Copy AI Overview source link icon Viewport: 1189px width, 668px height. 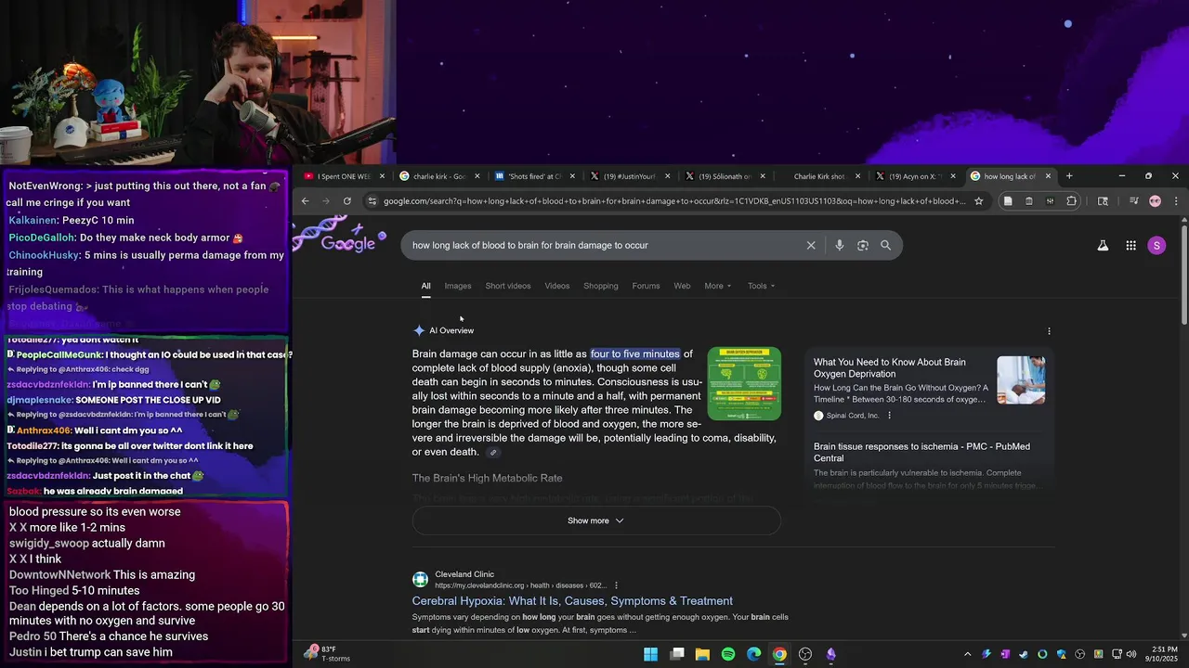[493, 453]
